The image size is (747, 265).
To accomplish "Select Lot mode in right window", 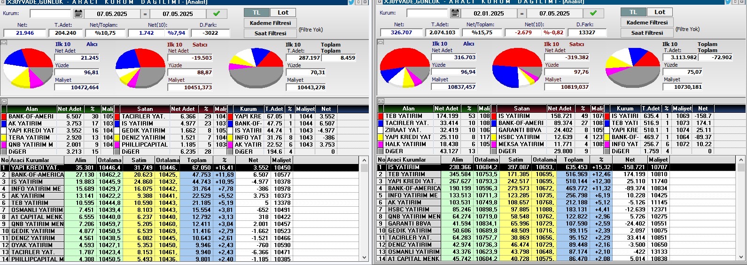I will click(x=660, y=12).
